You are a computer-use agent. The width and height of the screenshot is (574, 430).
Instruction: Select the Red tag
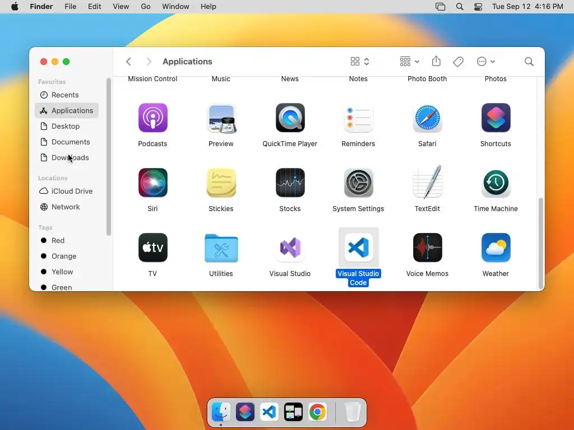67,240
